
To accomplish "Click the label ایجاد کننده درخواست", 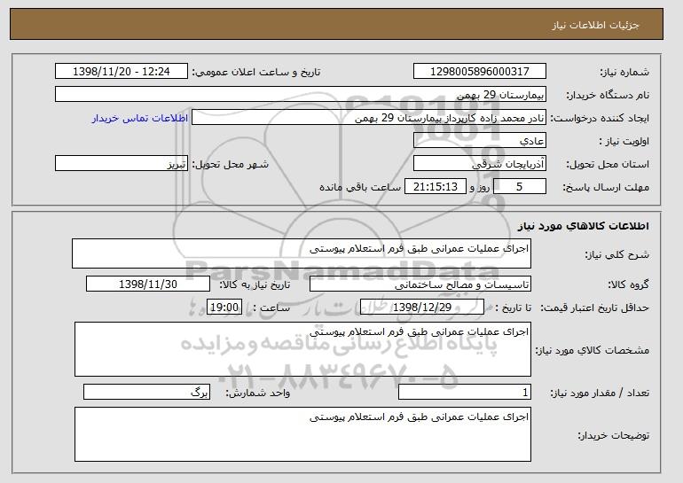I will [600, 119].
